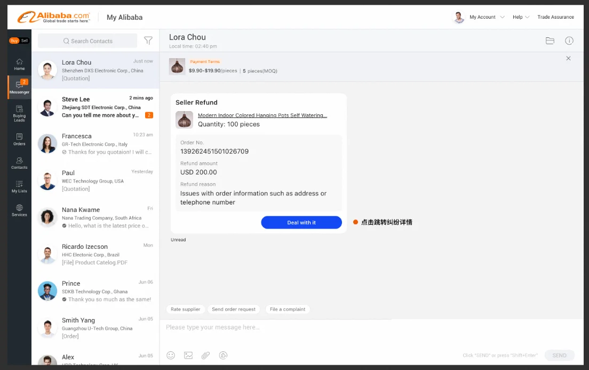Open the Contacts sidebar icon
The width and height of the screenshot is (589, 370).
(x=19, y=163)
